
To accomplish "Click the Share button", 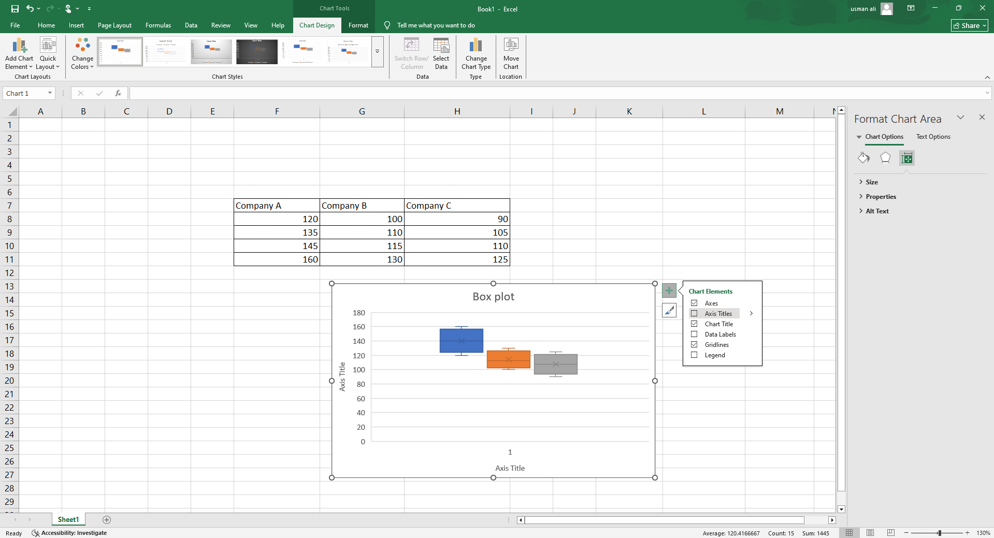I will pos(969,25).
